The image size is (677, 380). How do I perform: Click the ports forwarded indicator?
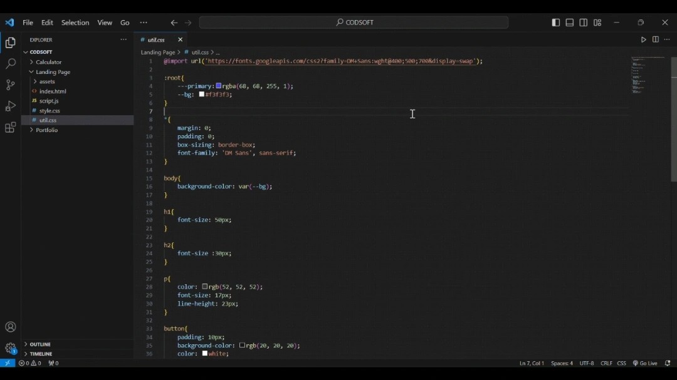53,363
